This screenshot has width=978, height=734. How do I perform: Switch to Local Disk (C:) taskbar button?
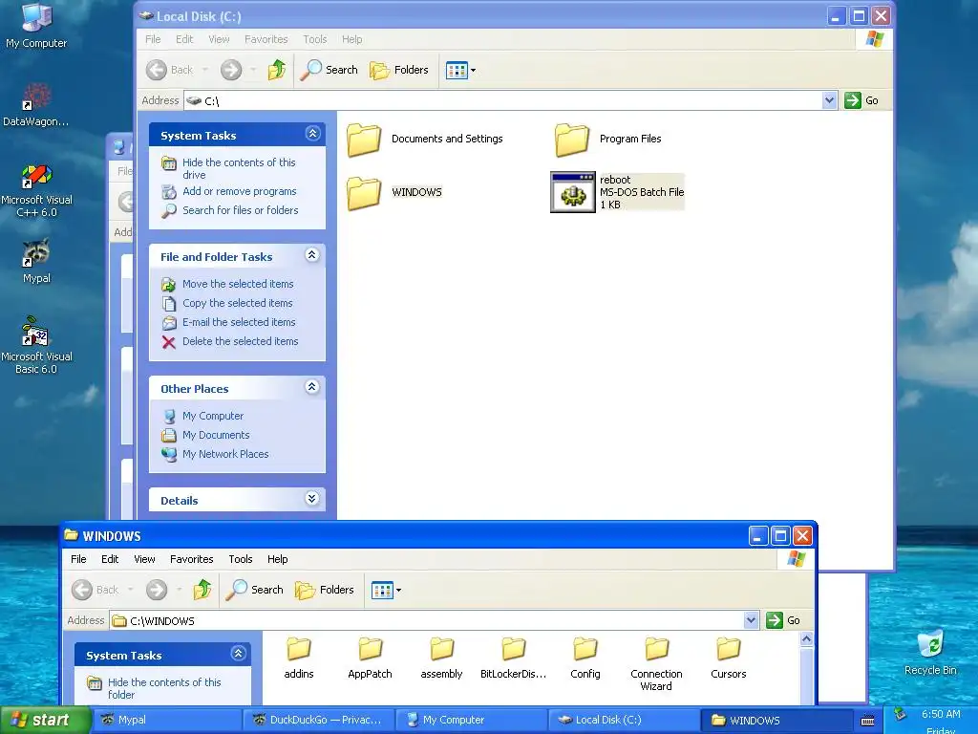click(x=624, y=720)
